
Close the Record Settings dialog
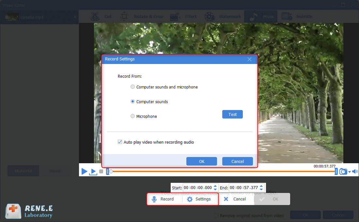click(x=249, y=59)
